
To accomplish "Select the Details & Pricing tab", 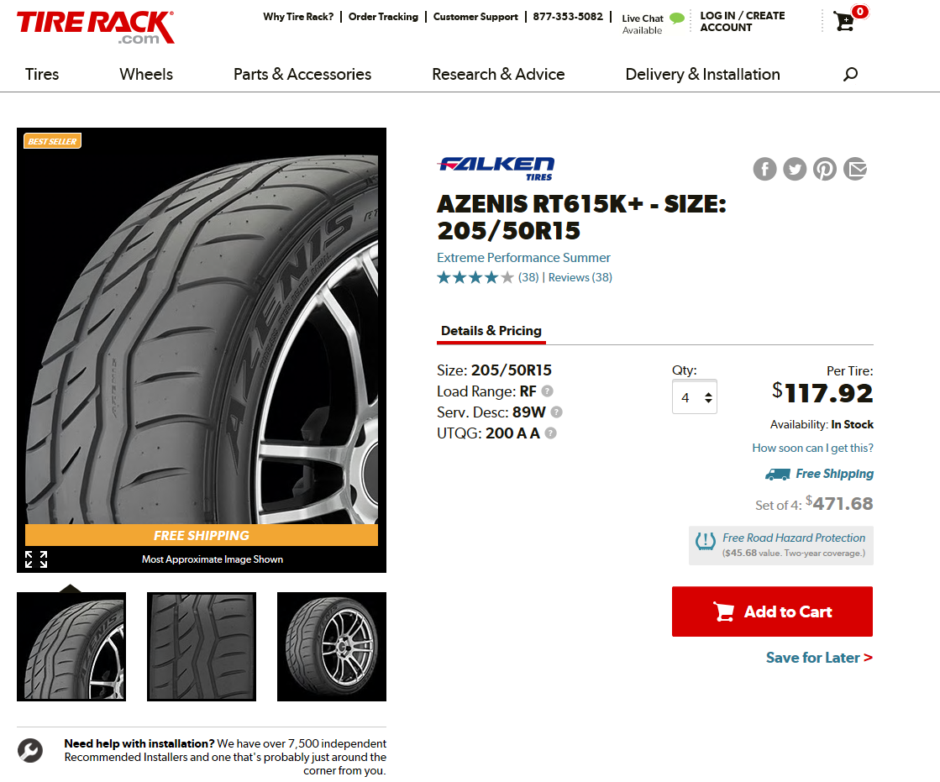I will point(491,331).
